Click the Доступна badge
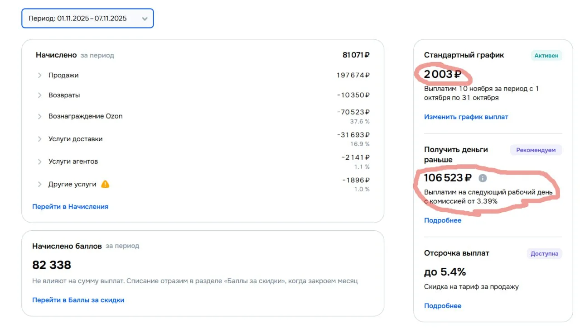 tap(544, 253)
